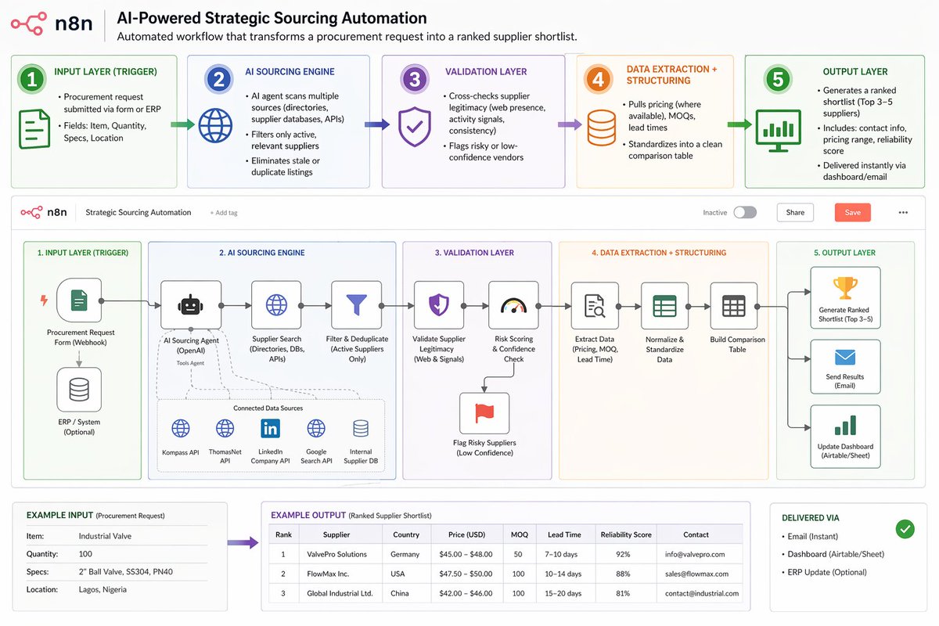Click the Connected Data Sources heading
This screenshot has height=626, width=939.
[x=268, y=408]
